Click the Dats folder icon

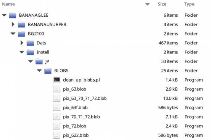30,43
